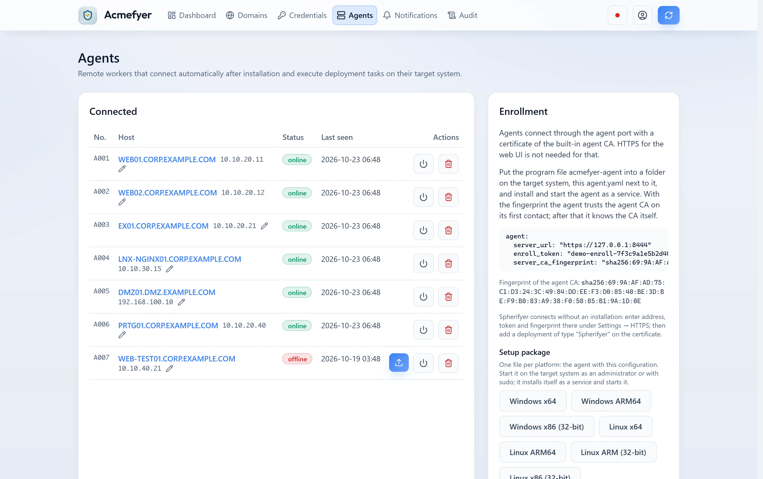Click power icon for EX01 row

tap(423, 230)
